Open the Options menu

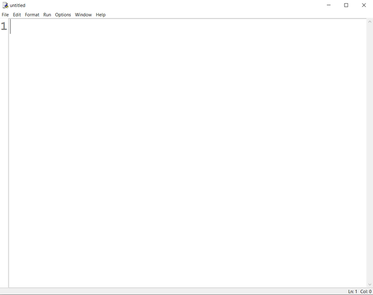coord(63,14)
